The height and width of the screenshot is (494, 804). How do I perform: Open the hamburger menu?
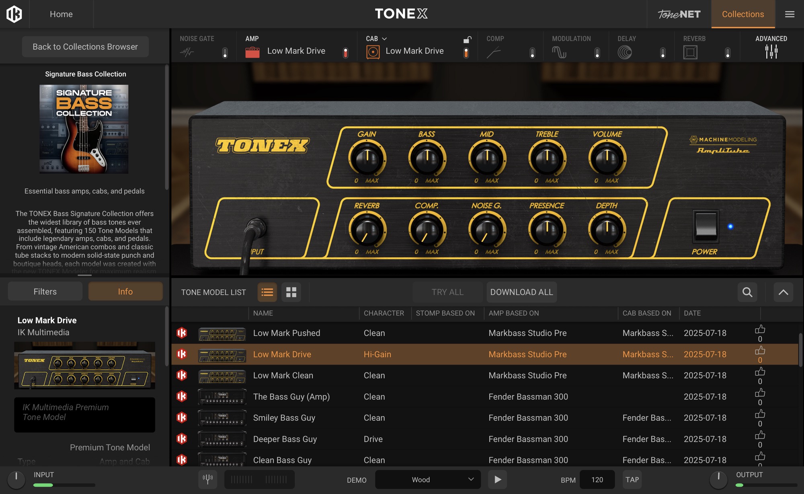click(x=790, y=14)
